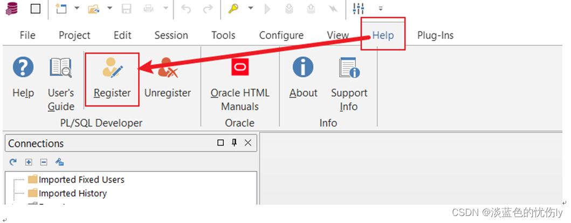Click the Rollback icon

[311, 9]
